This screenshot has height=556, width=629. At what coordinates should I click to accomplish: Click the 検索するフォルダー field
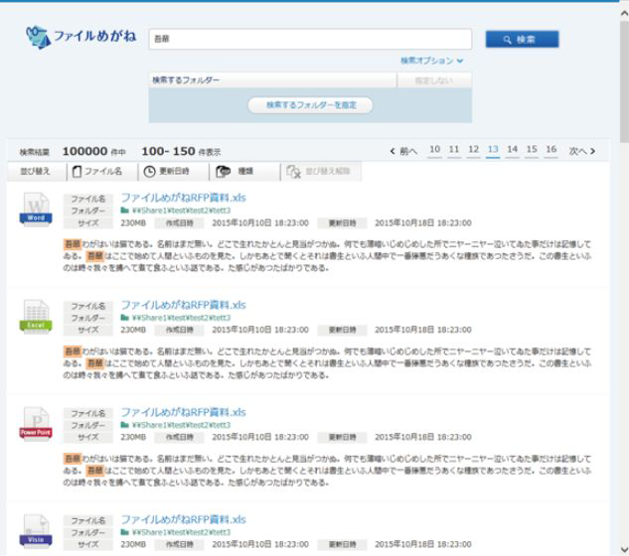272,80
